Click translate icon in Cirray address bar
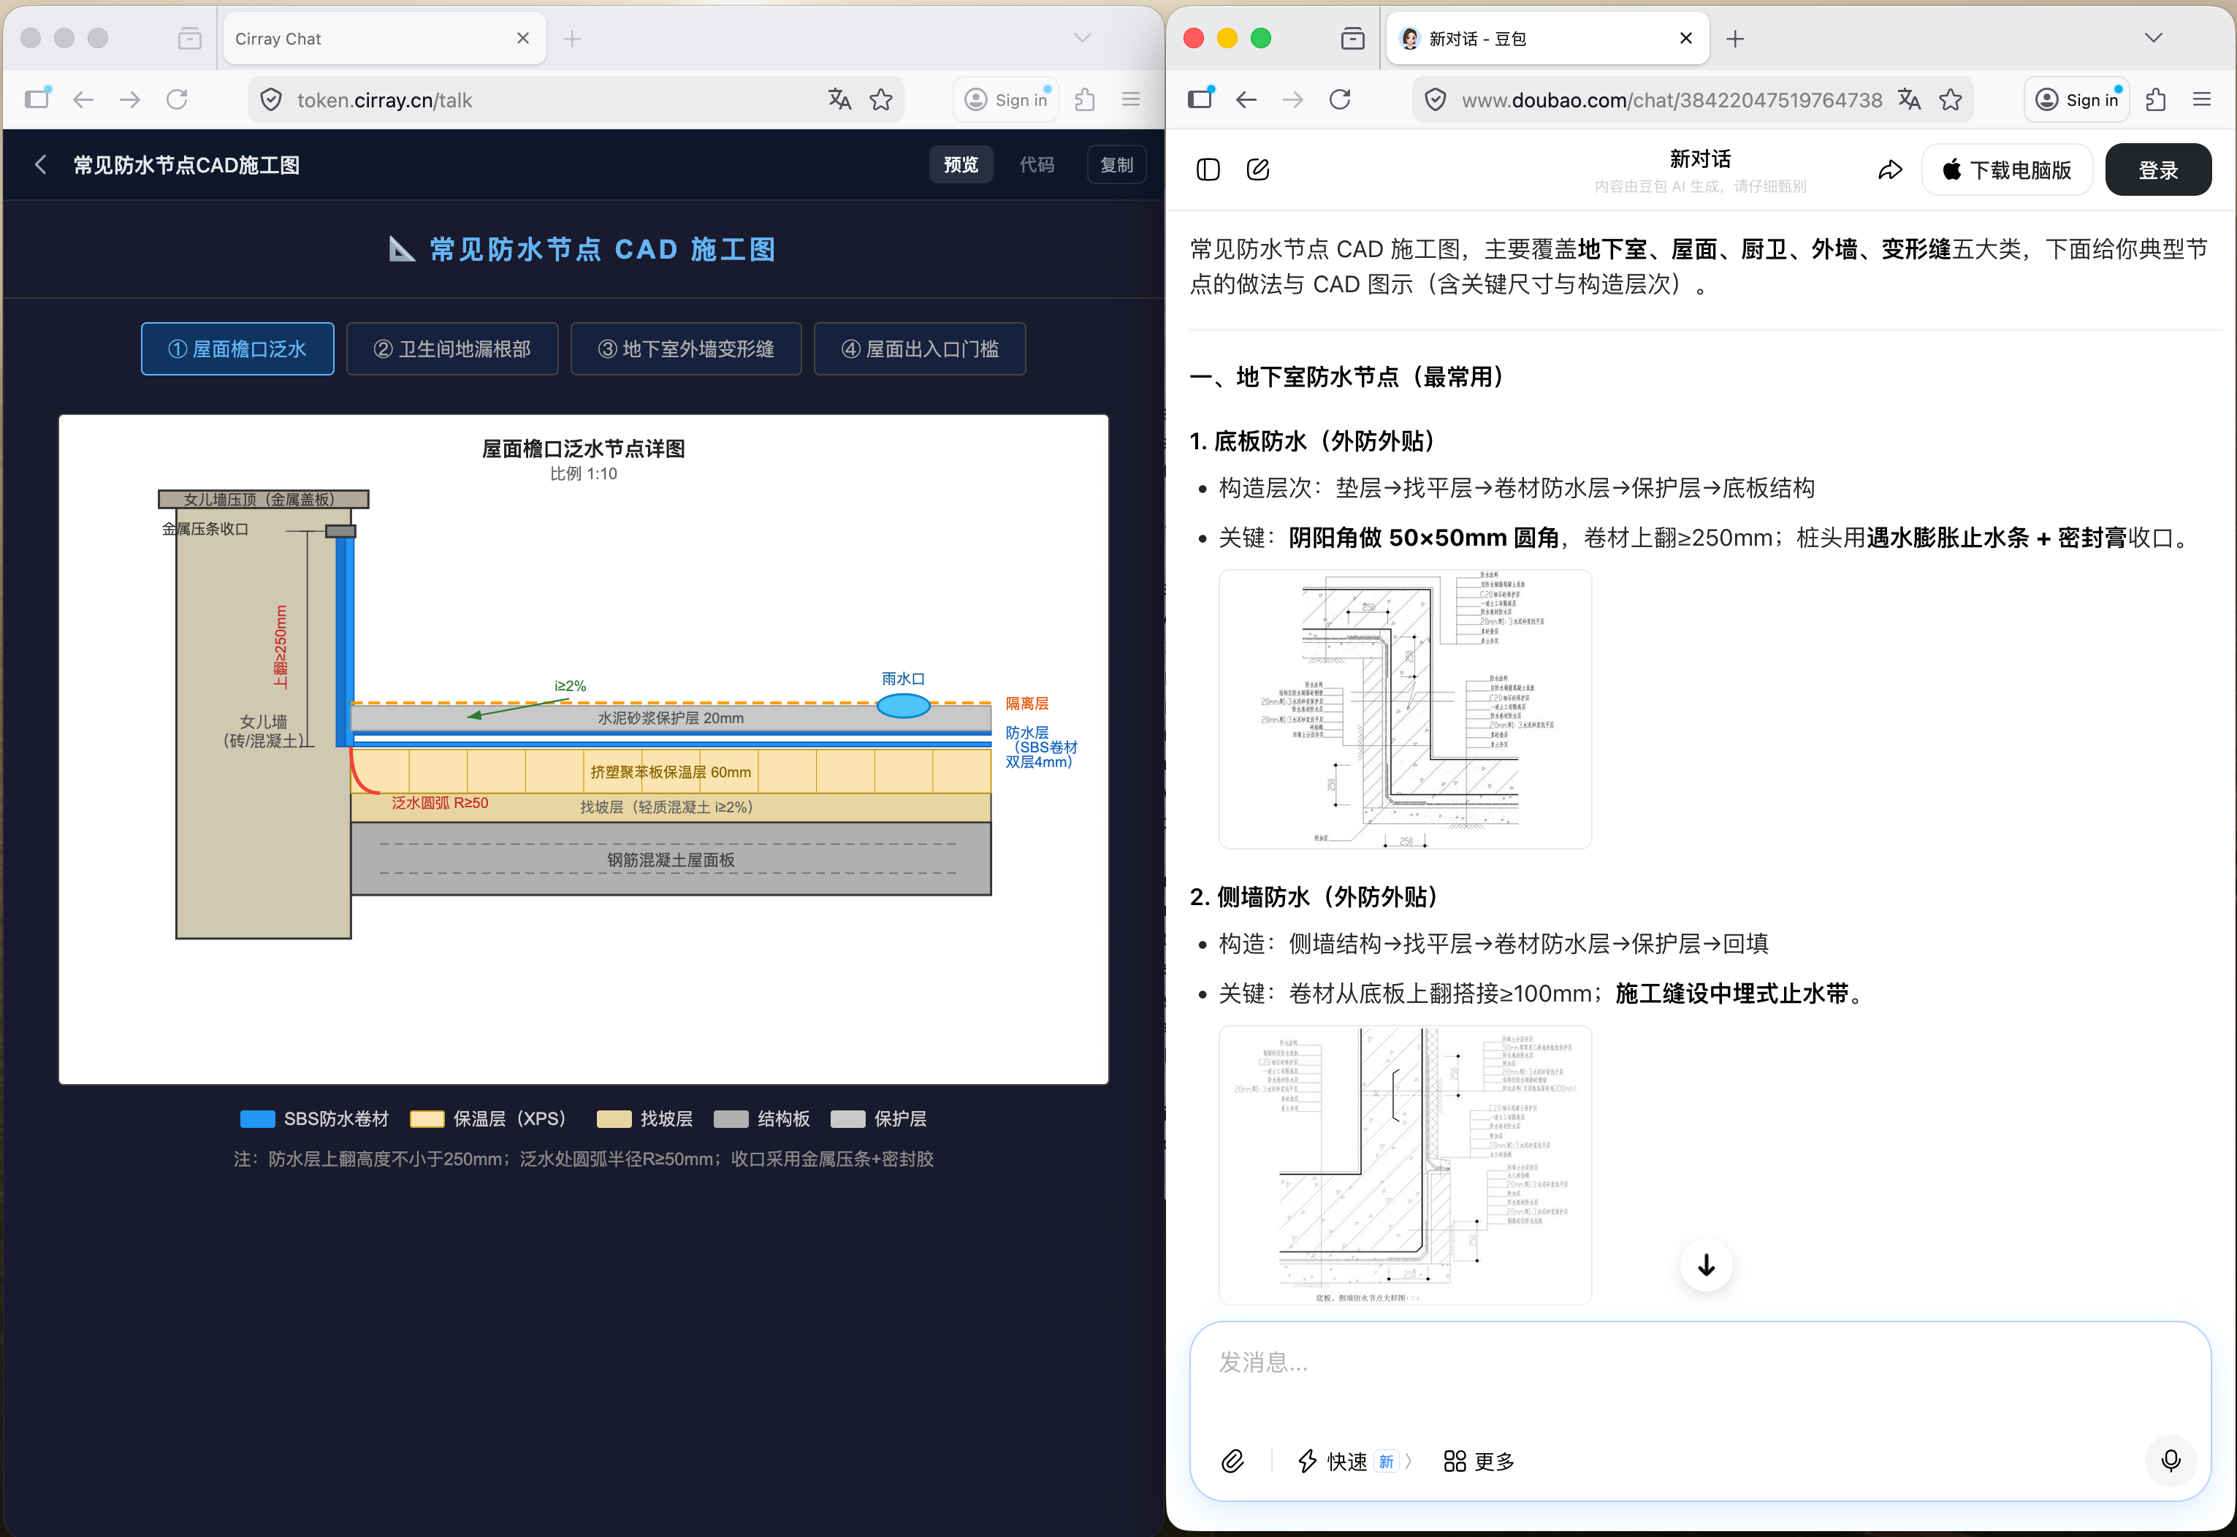Image resolution: width=2237 pixels, height=1537 pixels. pyautogui.click(x=839, y=99)
